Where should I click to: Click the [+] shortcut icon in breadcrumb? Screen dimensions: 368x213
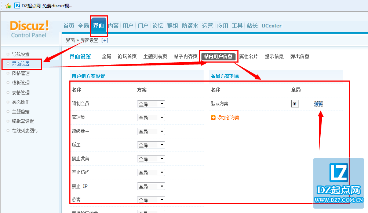pyautogui.click(x=105, y=40)
